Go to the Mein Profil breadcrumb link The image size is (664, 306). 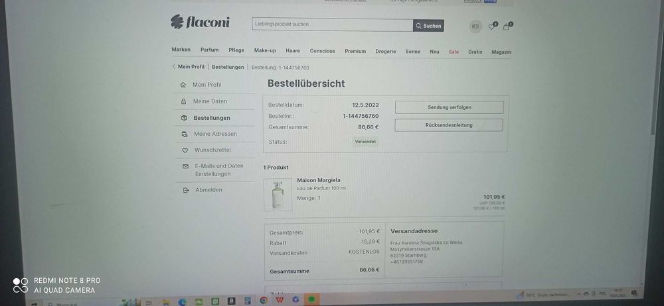[191, 67]
